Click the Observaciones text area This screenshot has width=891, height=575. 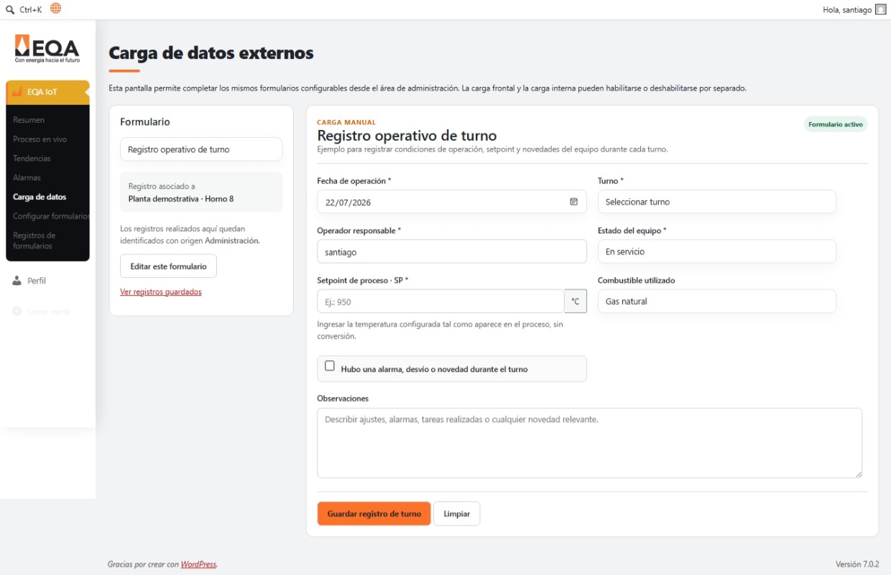point(589,443)
